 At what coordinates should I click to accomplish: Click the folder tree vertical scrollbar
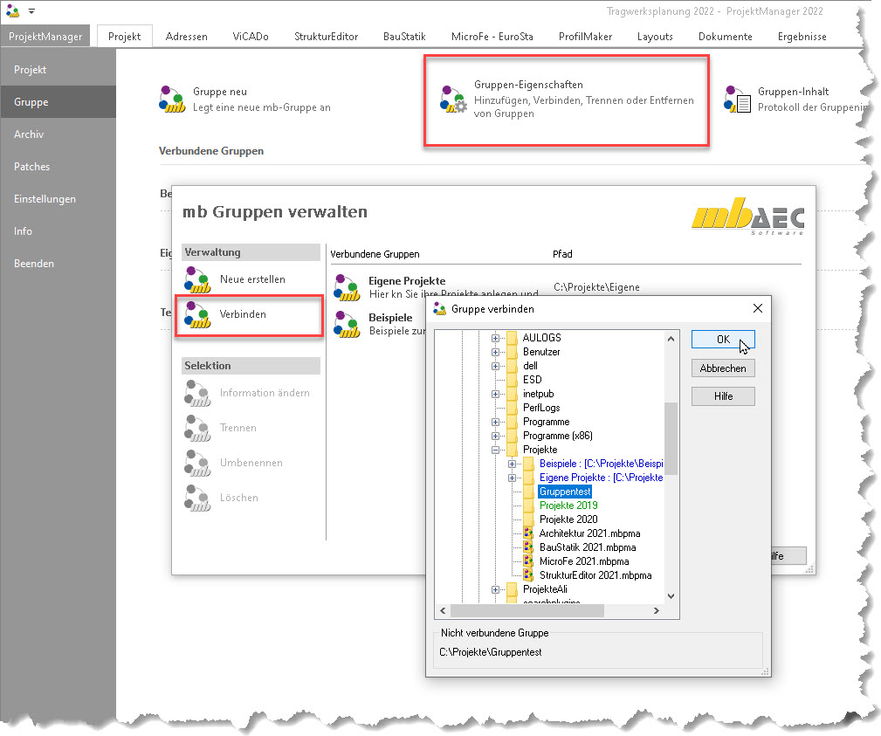[671, 437]
